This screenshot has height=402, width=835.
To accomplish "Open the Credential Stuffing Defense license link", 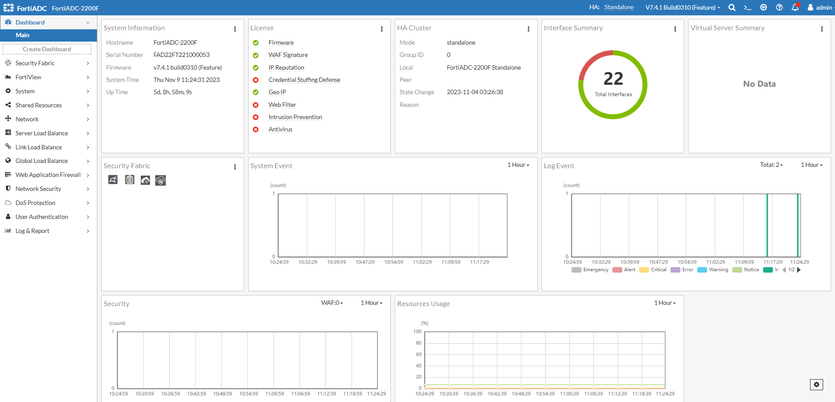I will click(304, 80).
